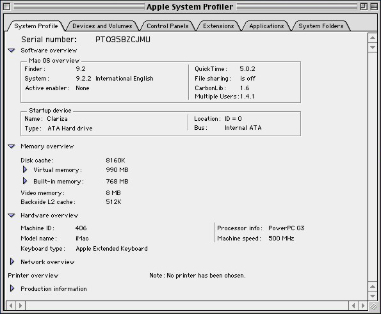
Task: Click the Bus 'Internal ATA' value
Action: click(x=243, y=128)
